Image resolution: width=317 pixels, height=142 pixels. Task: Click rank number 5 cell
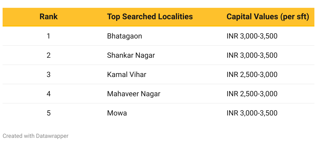pos(49,113)
